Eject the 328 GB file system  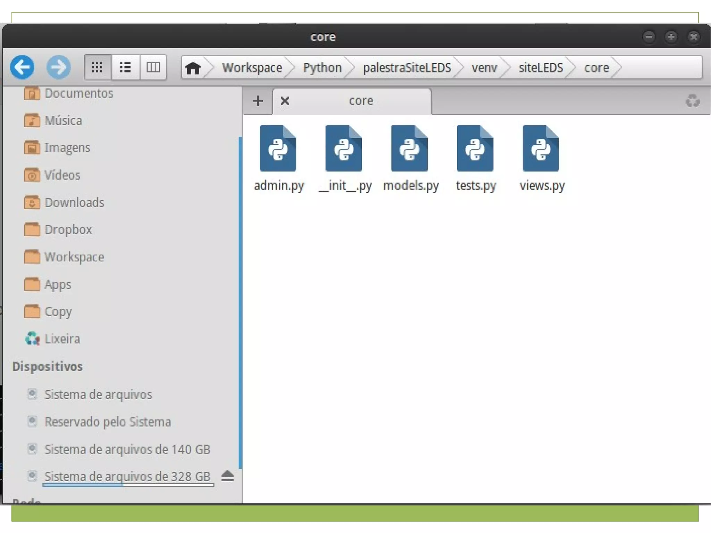click(x=227, y=476)
